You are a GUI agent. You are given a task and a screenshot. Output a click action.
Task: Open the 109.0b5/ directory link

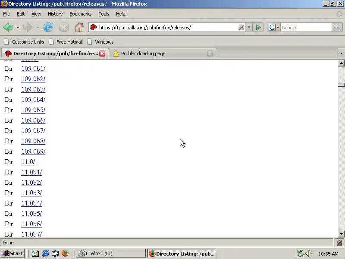[33, 110]
